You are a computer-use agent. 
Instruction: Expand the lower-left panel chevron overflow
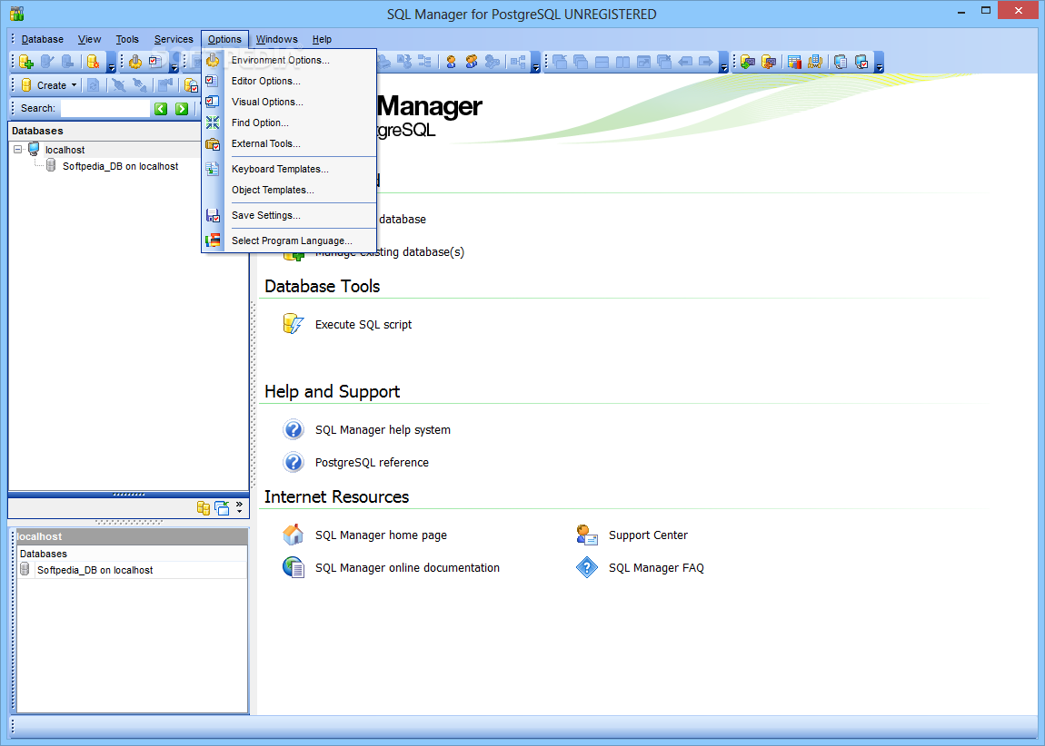(239, 507)
